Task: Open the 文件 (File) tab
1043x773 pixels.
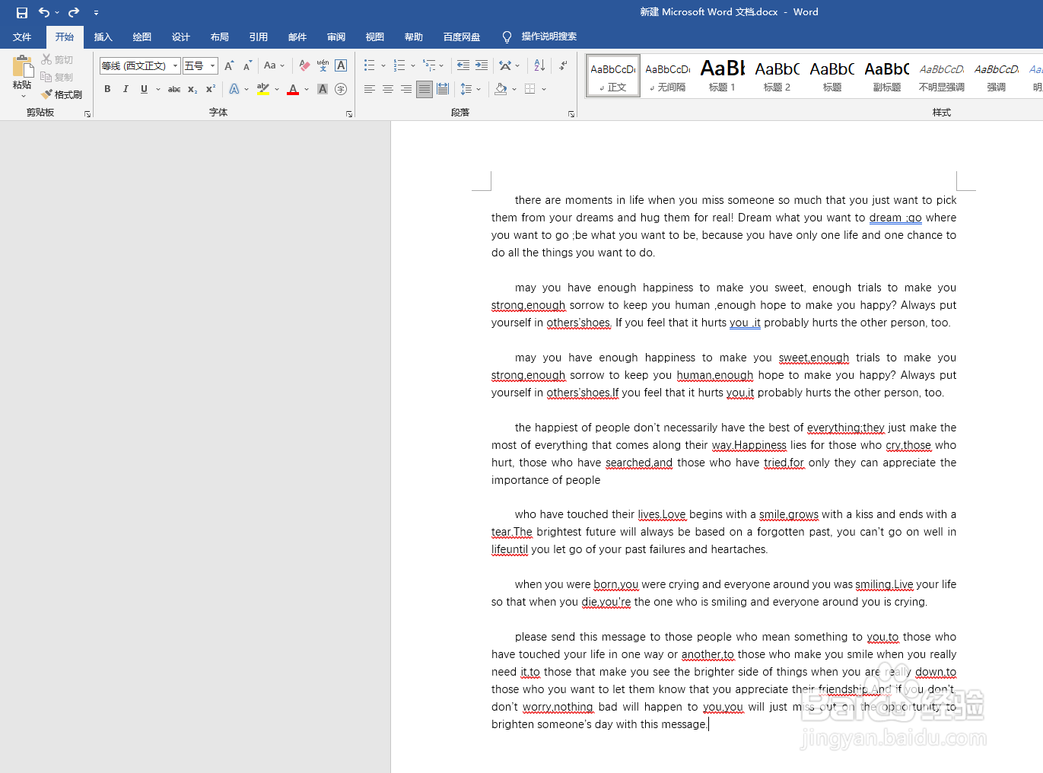Action: 22,37
